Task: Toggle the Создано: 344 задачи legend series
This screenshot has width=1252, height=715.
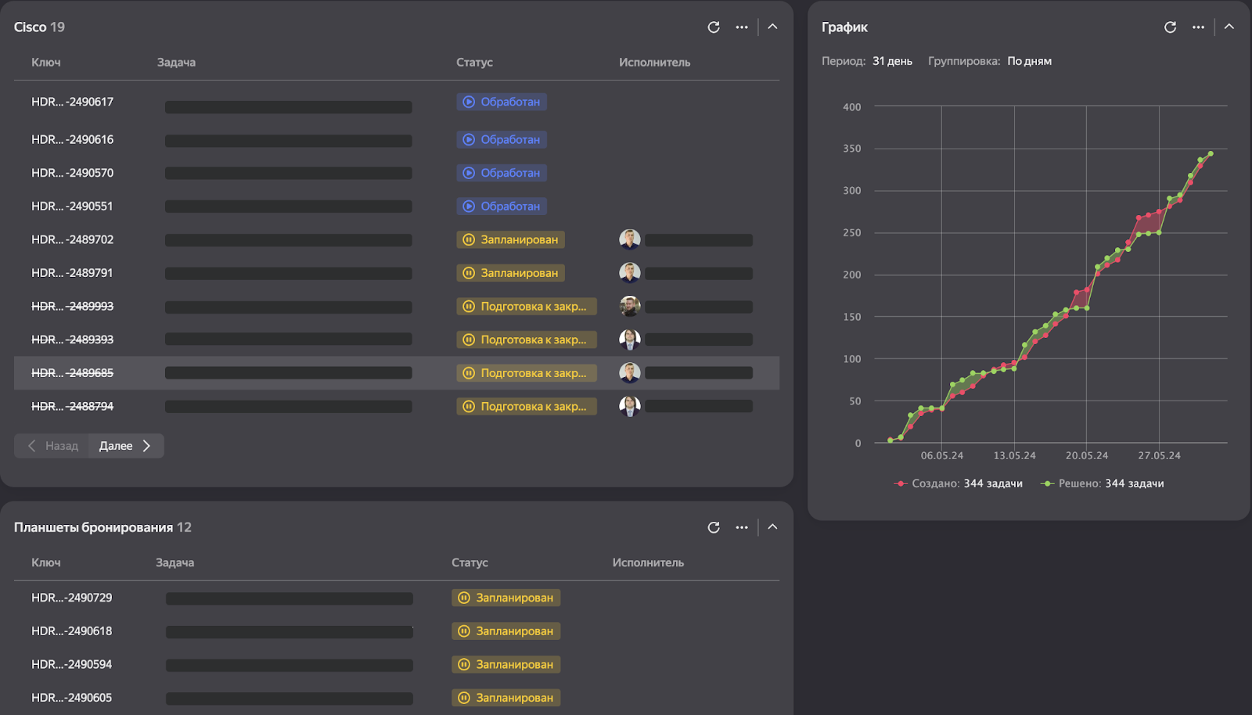Action: 959,483
